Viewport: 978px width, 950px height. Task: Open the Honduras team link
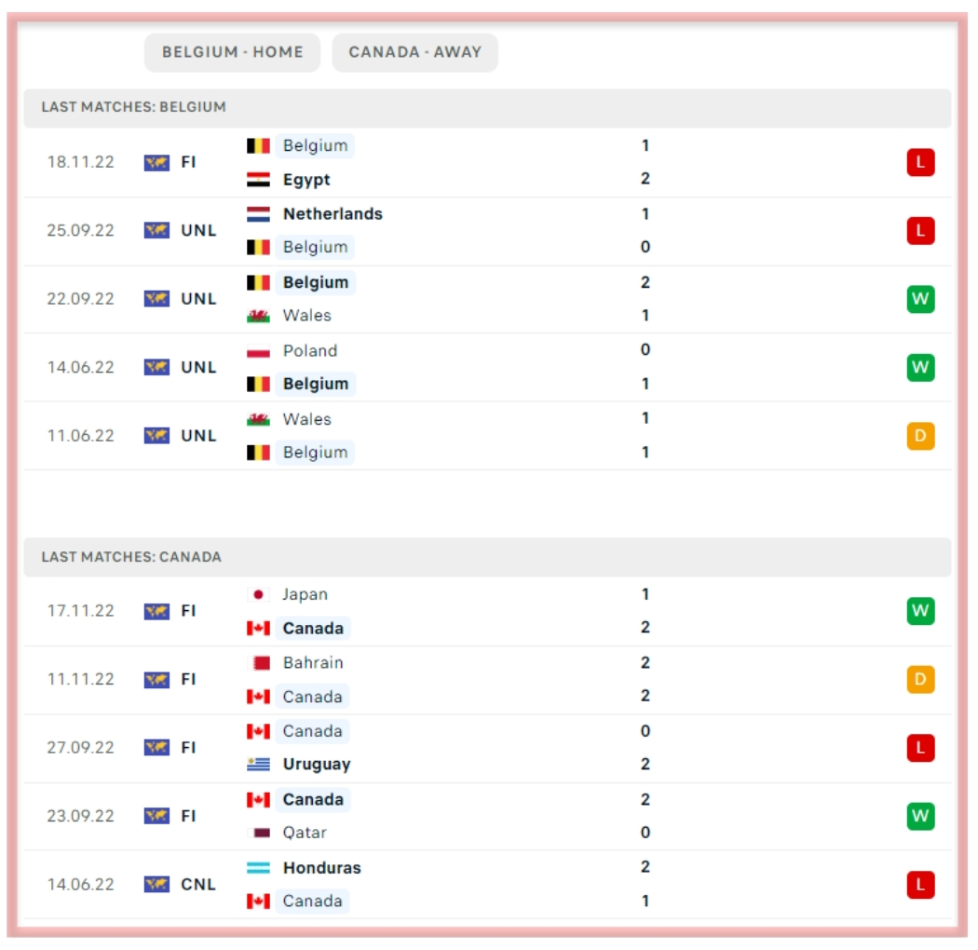(x=321, y=868)
